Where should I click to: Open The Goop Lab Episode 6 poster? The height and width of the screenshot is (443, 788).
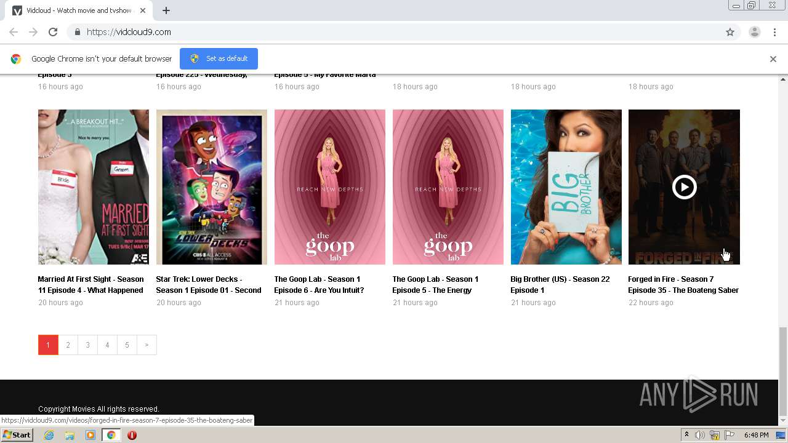330,187
